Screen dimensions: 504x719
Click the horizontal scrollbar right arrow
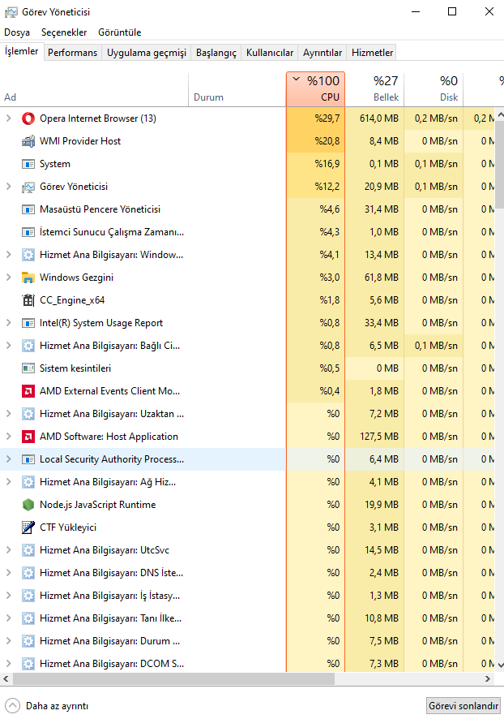[488, 678]
